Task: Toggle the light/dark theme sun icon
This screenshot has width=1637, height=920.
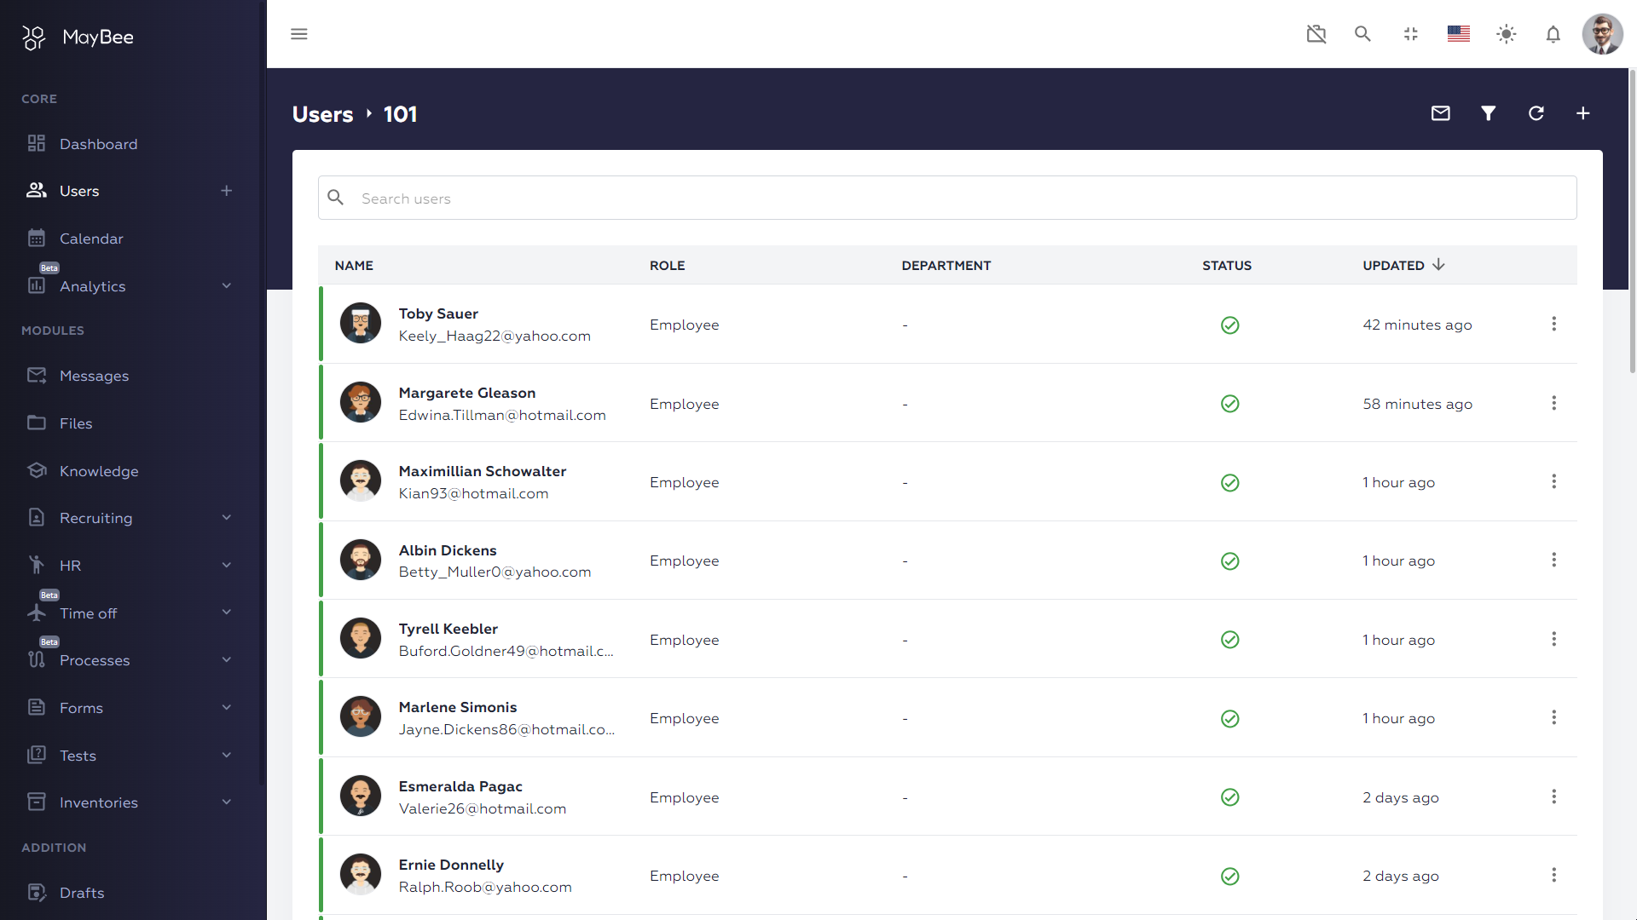Action: coord(1507,34)
